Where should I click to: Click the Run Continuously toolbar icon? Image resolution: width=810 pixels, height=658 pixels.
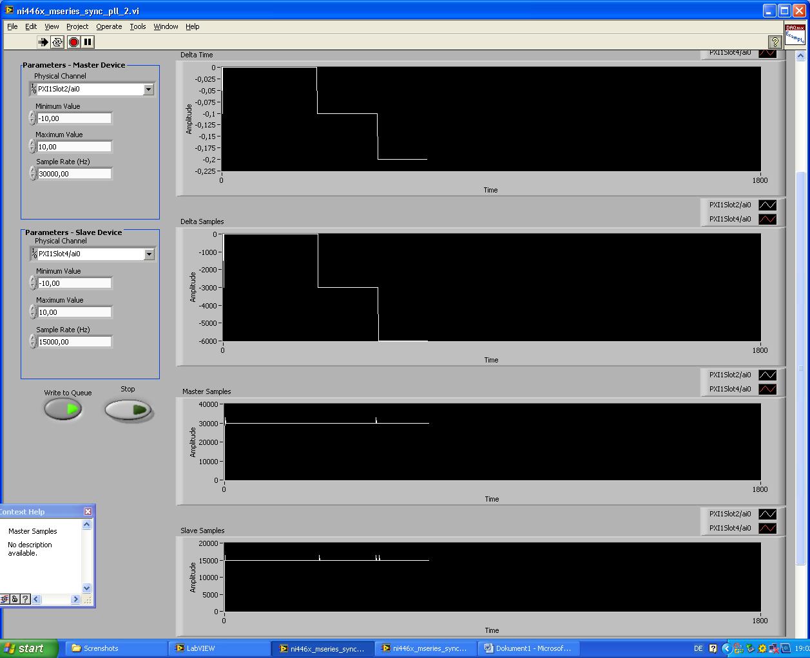[x=57, y=42]
